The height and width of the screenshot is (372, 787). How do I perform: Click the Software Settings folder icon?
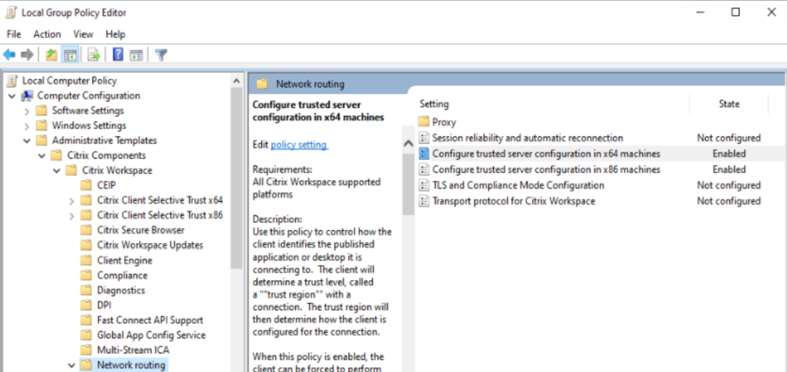[42, 111]
